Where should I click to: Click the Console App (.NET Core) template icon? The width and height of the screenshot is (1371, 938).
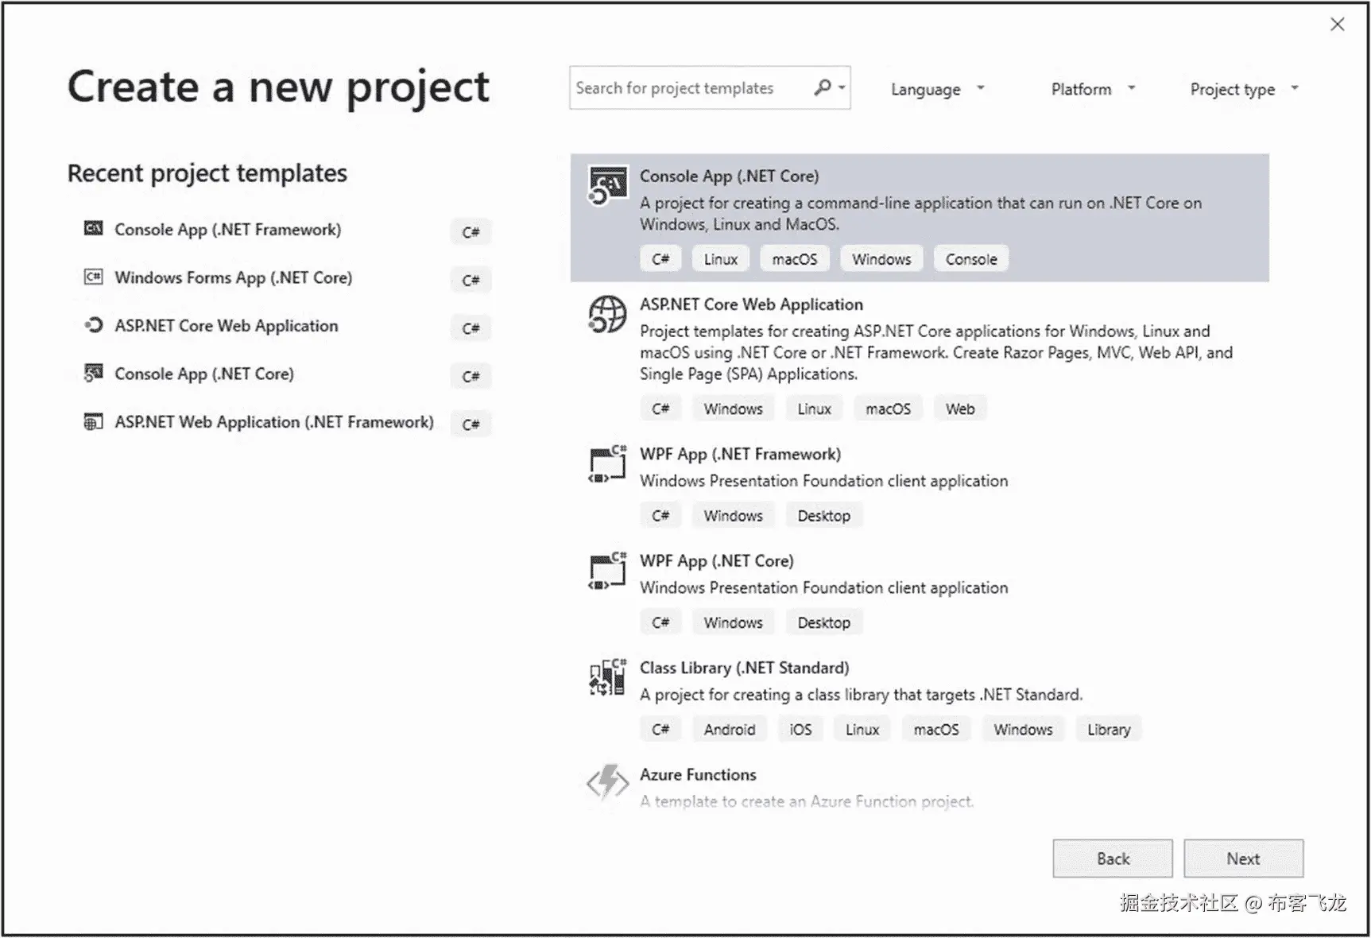point(607,186)
